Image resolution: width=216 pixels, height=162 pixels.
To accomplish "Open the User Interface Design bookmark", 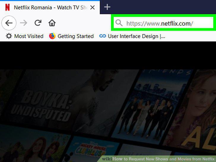I will pyautogui.click(x=132, y=36).
